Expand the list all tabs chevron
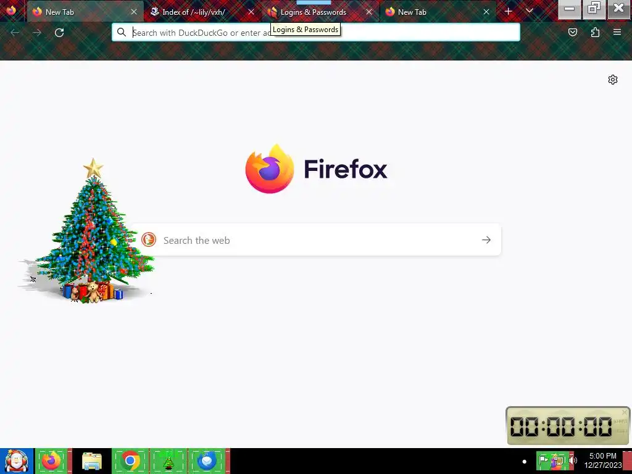This screenshot has width=632, height=474. tap(530, 11)
